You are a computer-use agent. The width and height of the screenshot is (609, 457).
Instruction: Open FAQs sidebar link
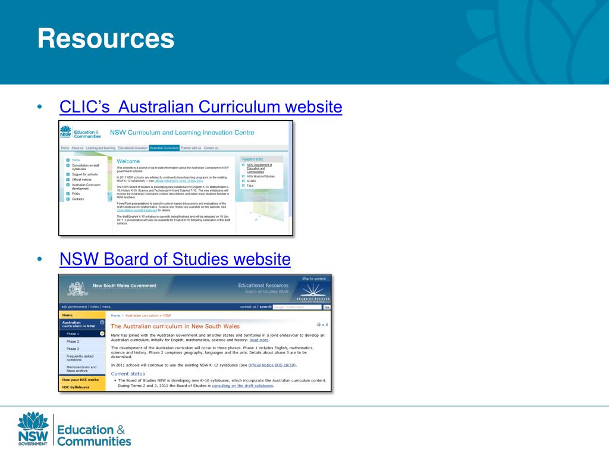tap(76, 194)
